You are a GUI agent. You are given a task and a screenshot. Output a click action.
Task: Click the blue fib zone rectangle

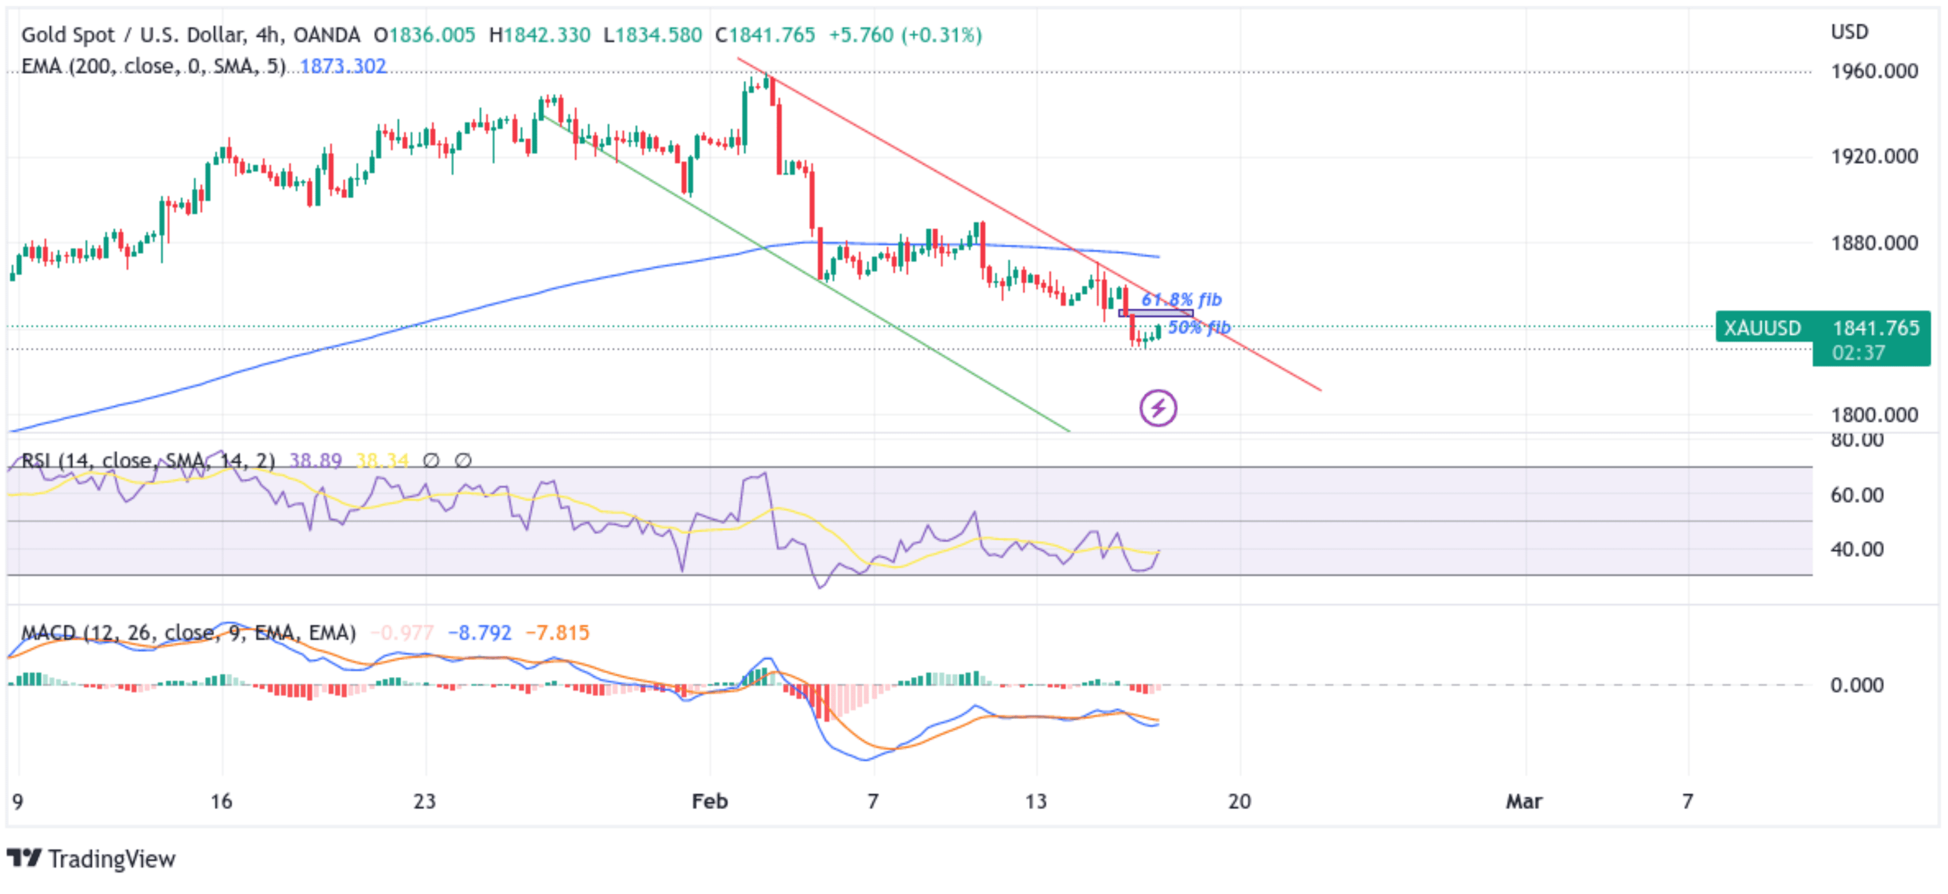[1155, 313]
